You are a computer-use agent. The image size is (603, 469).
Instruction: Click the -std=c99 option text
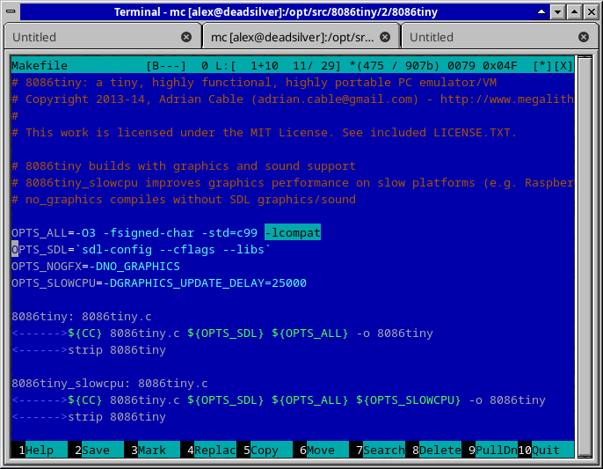pos(229,233)
